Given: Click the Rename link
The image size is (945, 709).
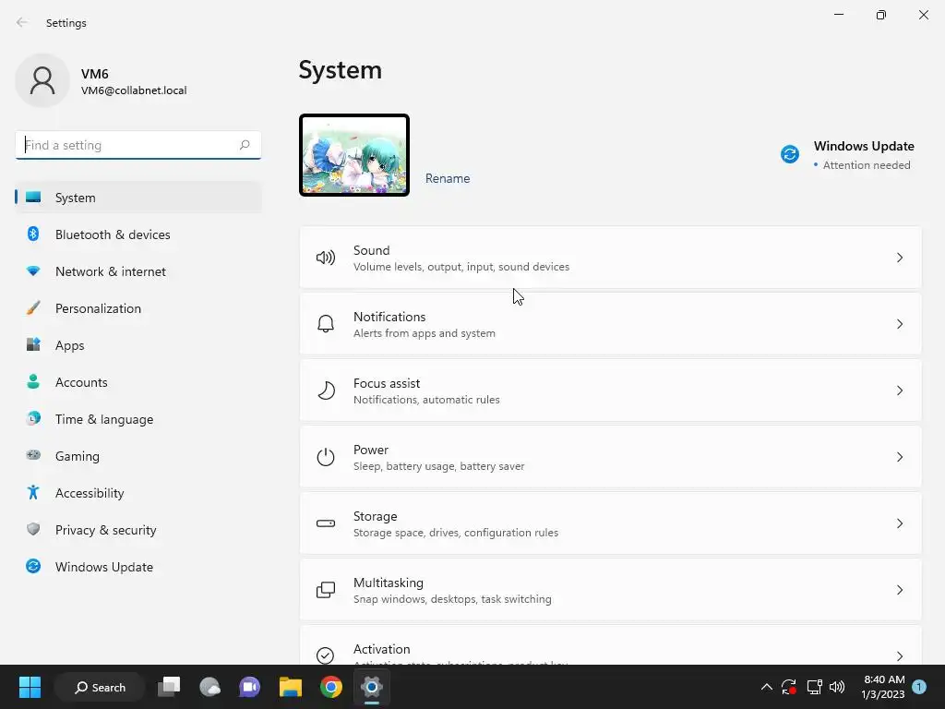Looking at the screenshot, I should click(x=448, y=178).
